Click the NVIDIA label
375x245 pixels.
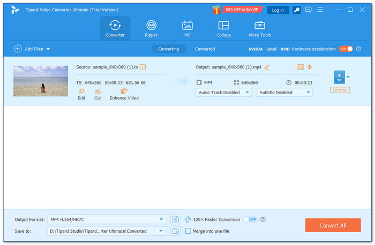[256, 49]
